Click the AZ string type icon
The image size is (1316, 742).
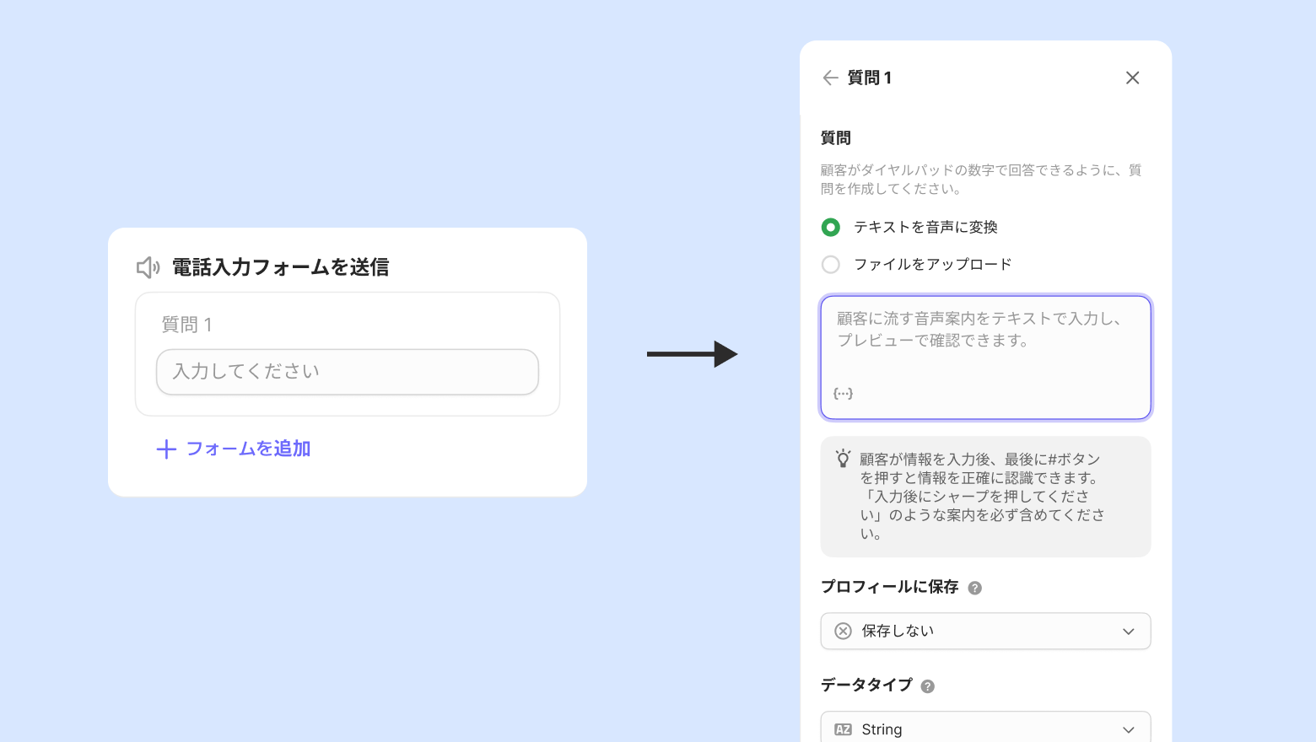[843, 729]
